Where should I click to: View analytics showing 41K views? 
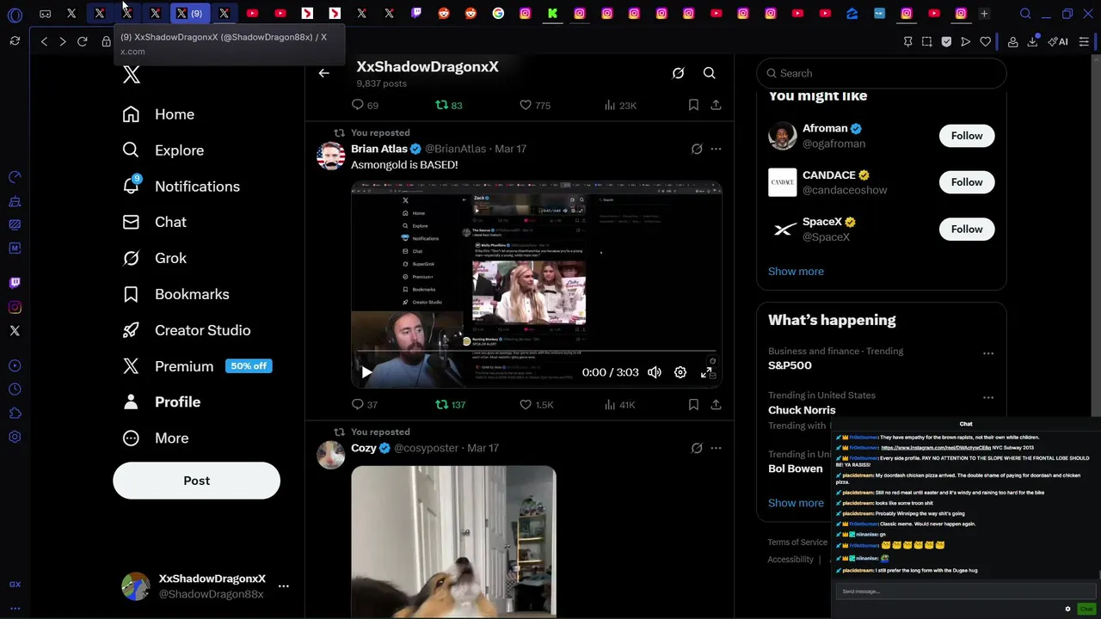[x=619, y=405]
